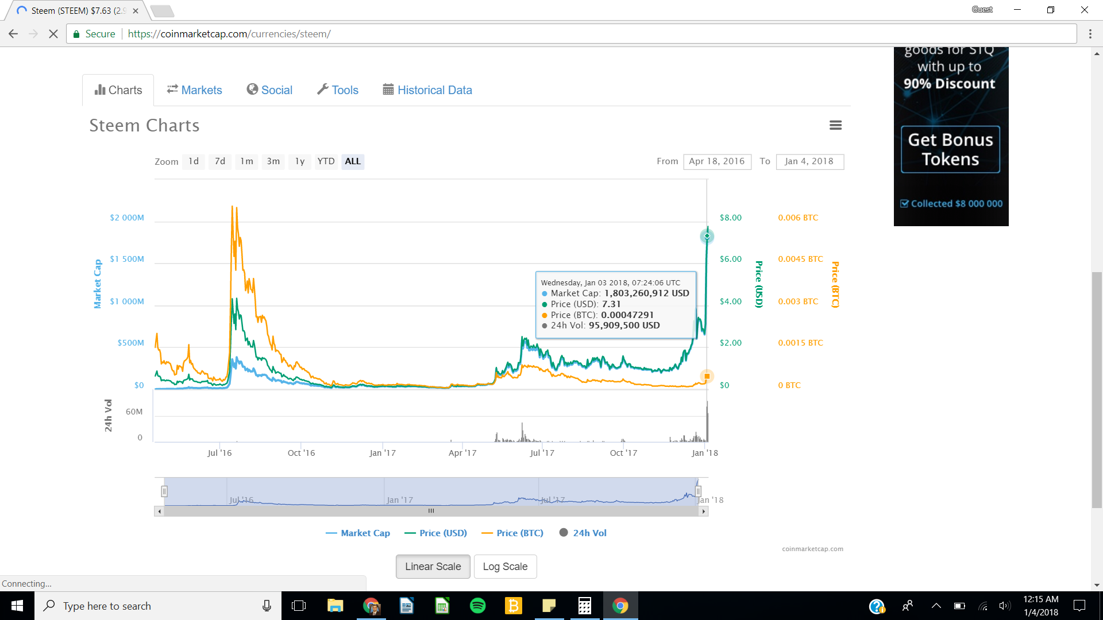The height and width of the screenshot is (620, 1103).
Task: Open Sticky Notes from the taskbar
Action: pyautogui.click(x=549, y=606)
